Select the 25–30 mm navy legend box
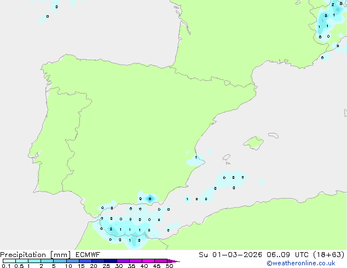The image size is (347, 268). tap(110, 261)
